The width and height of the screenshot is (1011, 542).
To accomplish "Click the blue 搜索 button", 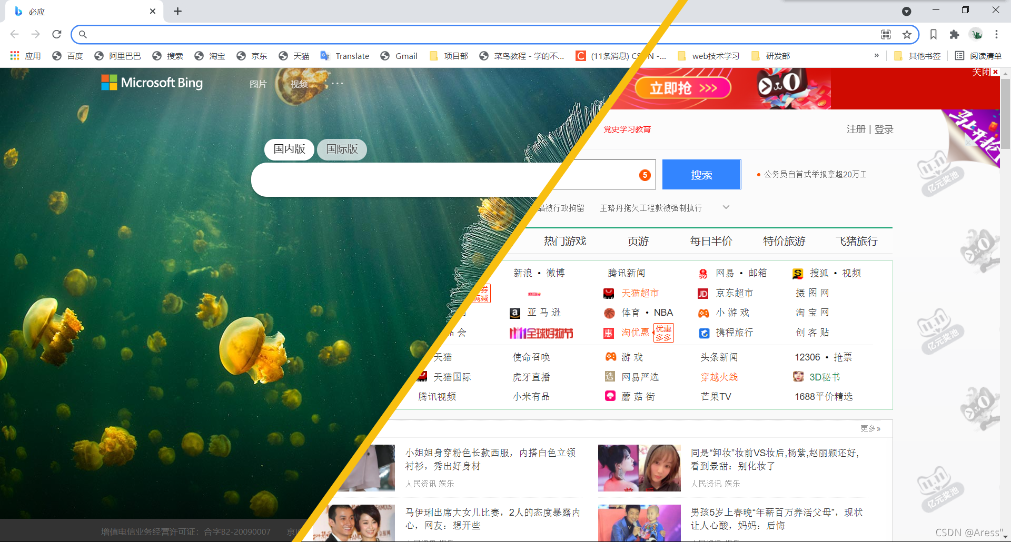I will (x=701, y=175).
